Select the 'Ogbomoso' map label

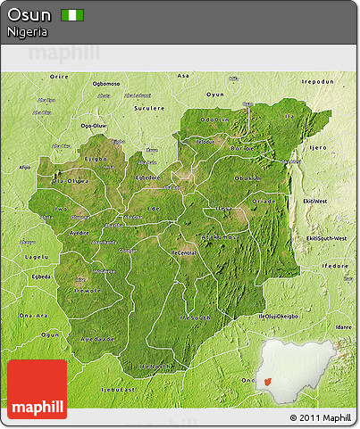[x=106, y=84]
